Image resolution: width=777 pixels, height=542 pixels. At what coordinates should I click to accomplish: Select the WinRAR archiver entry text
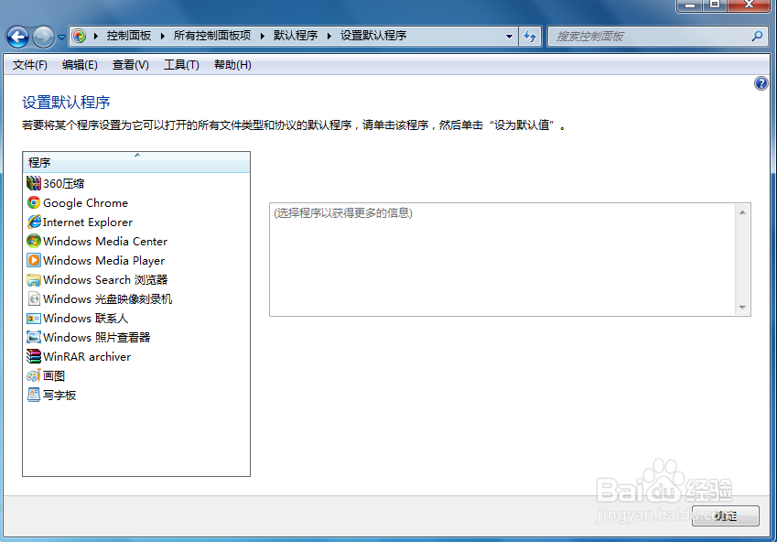pyautogui.click(x=87, y=356)
